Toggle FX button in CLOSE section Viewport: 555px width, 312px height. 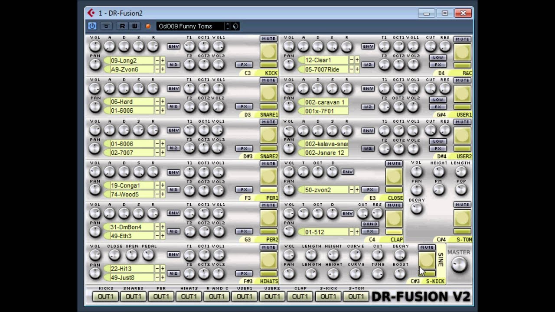370,190
